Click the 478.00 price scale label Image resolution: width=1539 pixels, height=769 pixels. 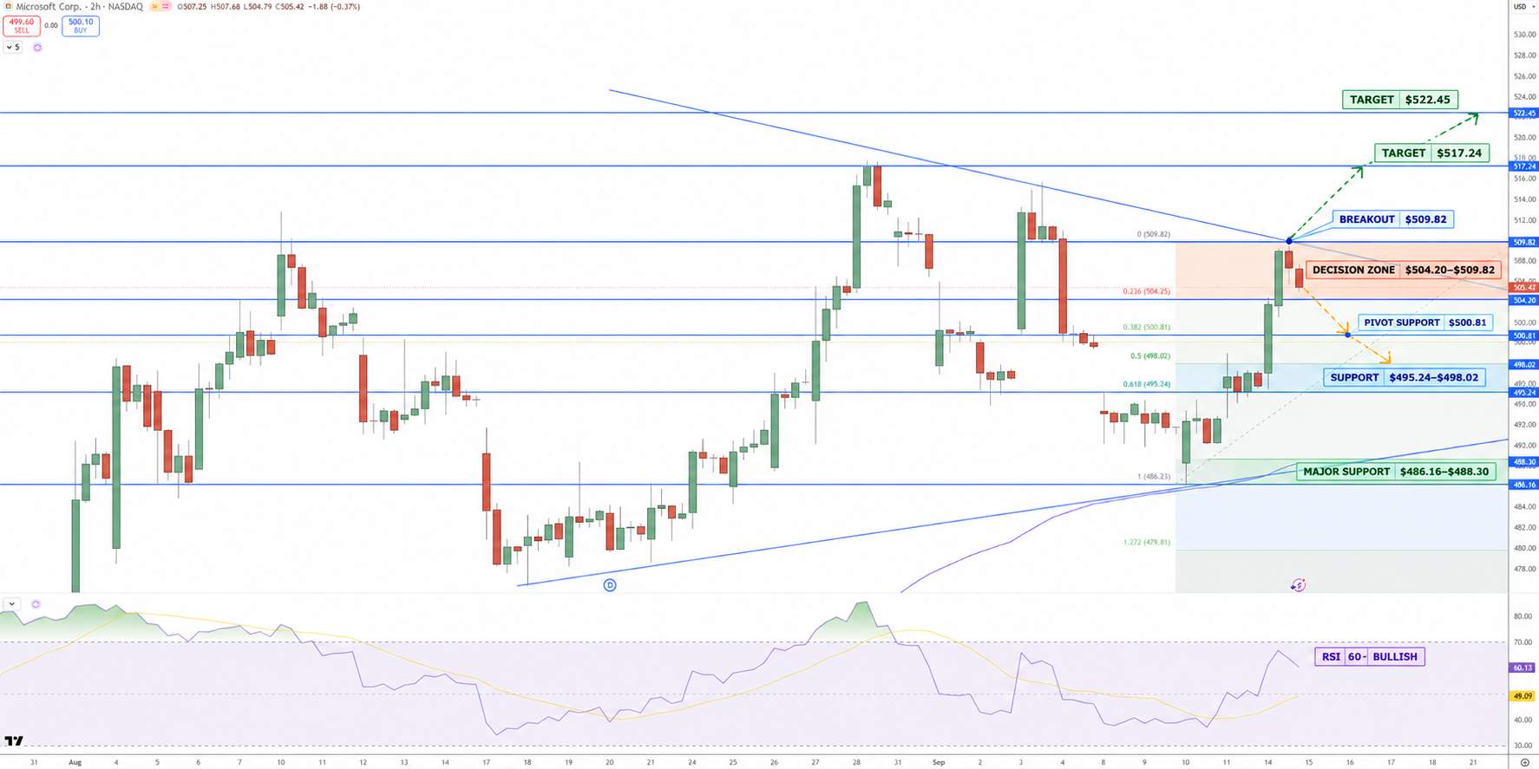coord(1524,569)
